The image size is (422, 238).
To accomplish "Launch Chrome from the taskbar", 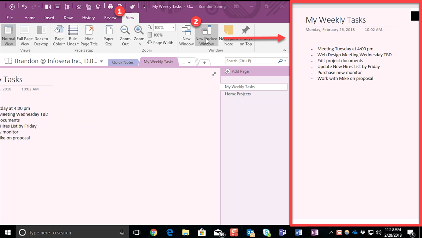I will [154, 232].
